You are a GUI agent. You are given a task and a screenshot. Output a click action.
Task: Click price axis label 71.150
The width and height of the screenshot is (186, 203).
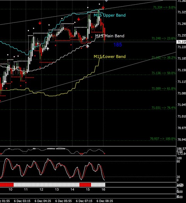tap(182, 70)
